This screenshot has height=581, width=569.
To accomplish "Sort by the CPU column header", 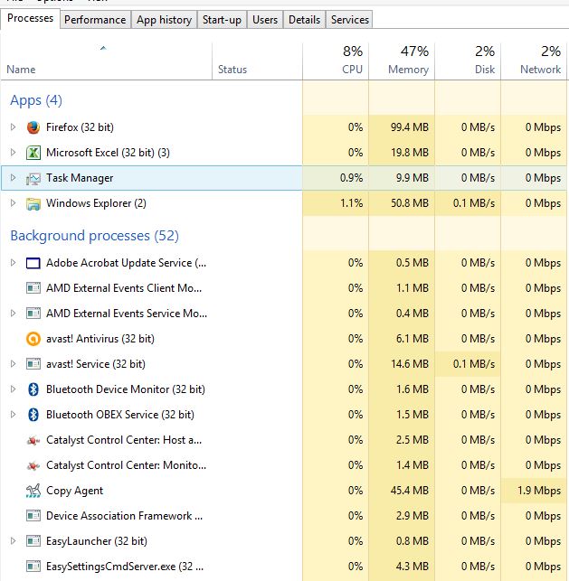I will coord(336,61).
